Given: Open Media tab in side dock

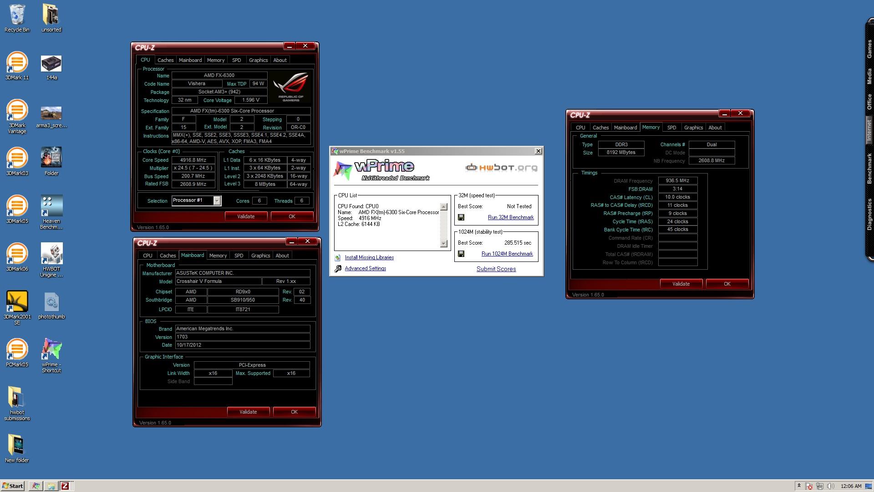Looking at the screenshot, I should point(869,76).
